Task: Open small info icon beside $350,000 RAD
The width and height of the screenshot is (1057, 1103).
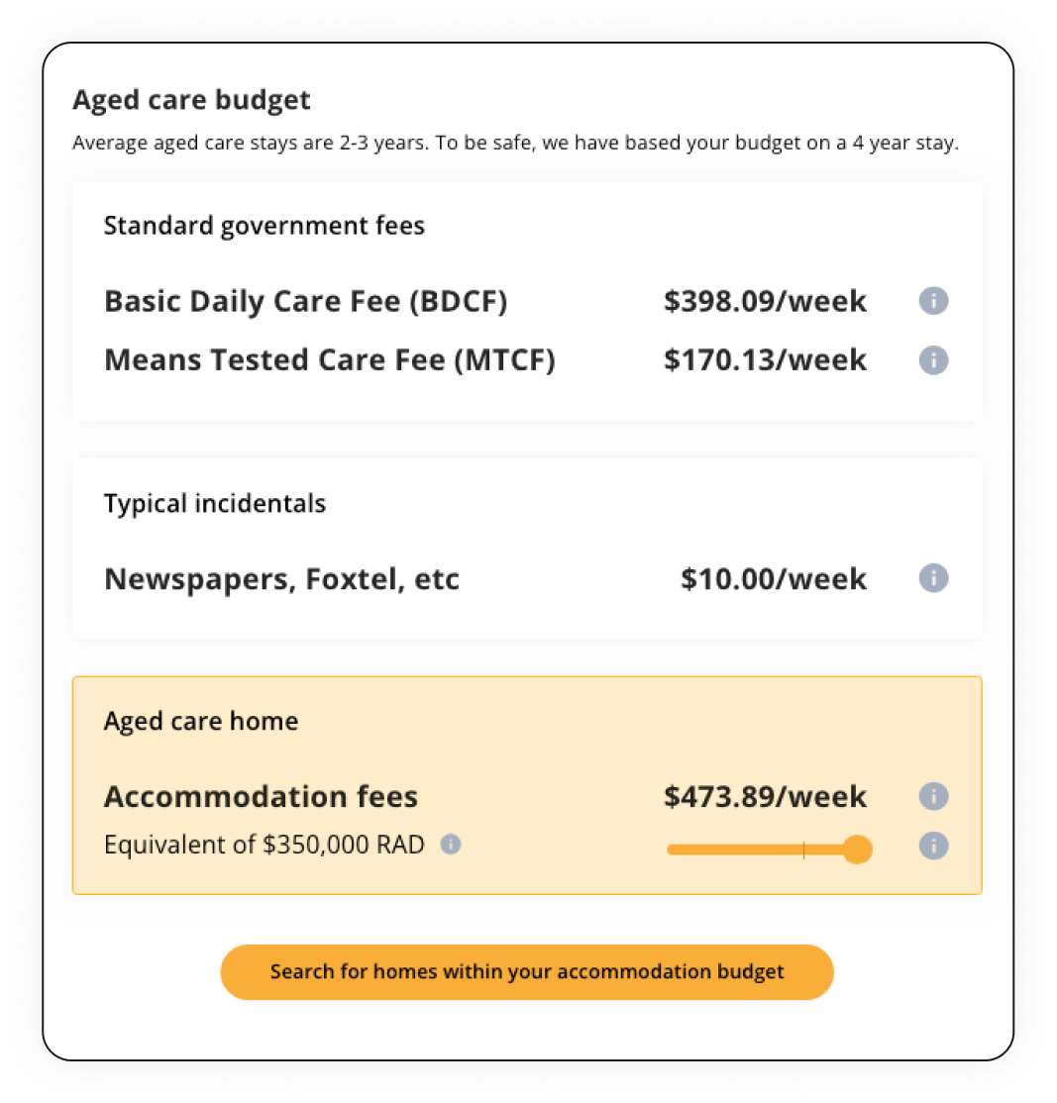Action: (451, 845)
